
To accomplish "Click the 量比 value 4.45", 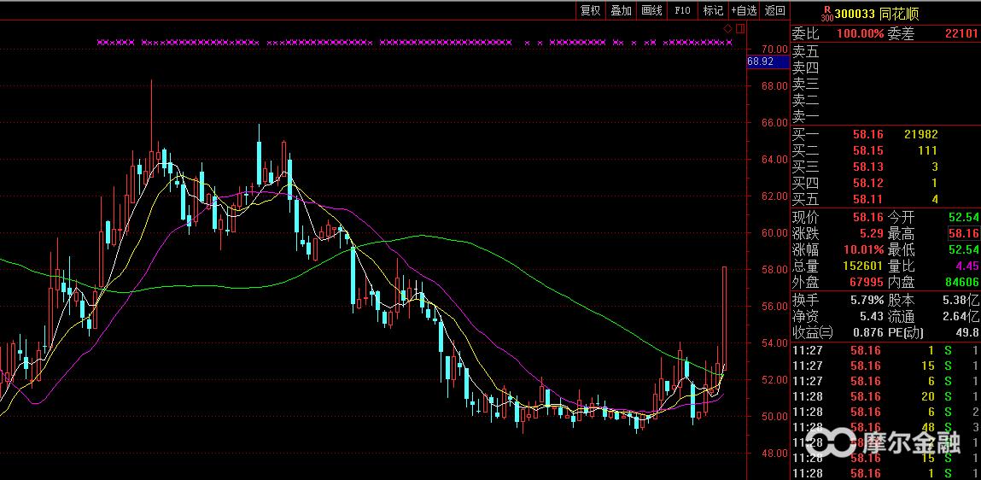I will [x=968, y=266].
